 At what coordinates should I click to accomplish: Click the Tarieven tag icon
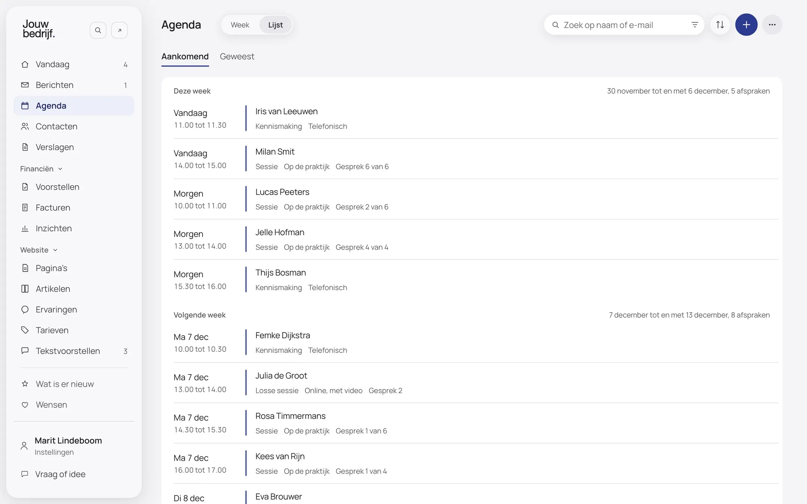point(25,330)
